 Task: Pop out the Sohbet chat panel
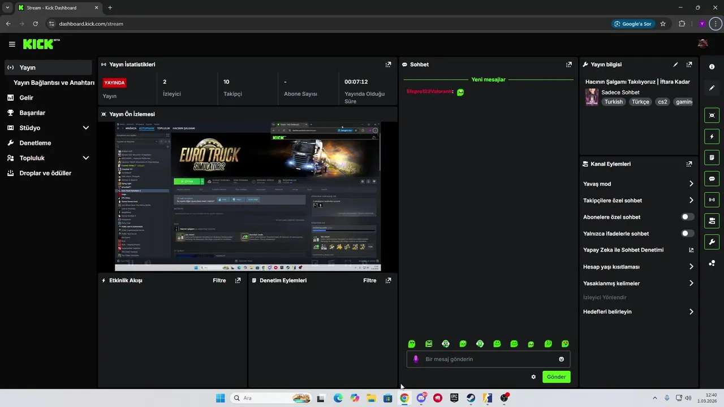click(x=569, y=64)
